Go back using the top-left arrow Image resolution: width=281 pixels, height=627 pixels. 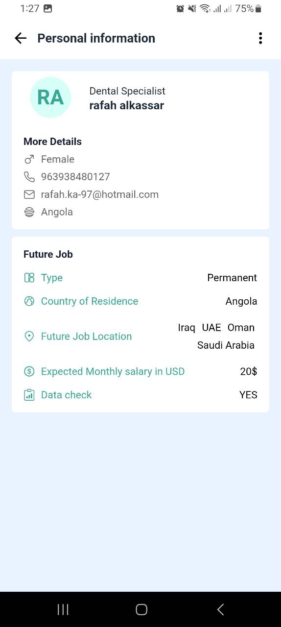(x=21, y=38)
